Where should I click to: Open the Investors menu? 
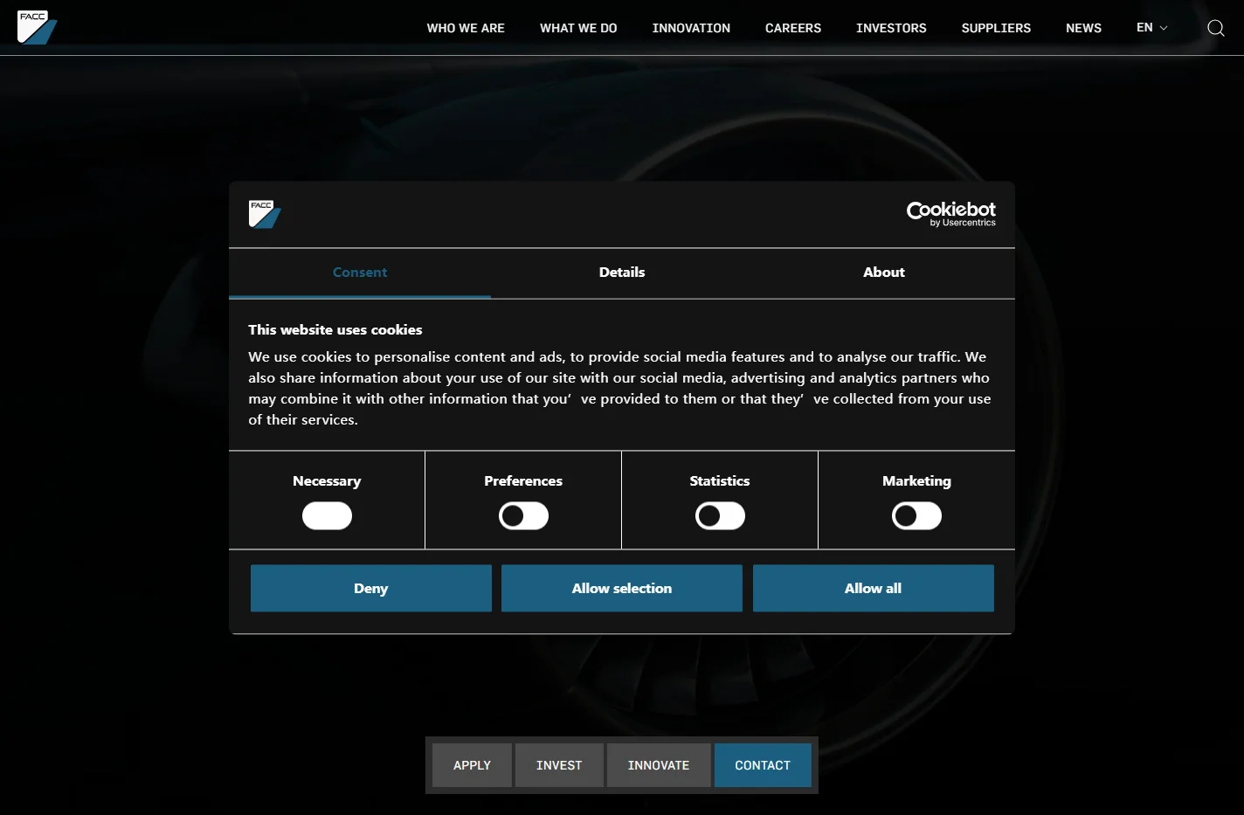(891, 28)
